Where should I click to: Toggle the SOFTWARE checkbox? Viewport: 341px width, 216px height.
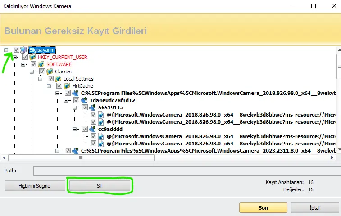point(33,64)
